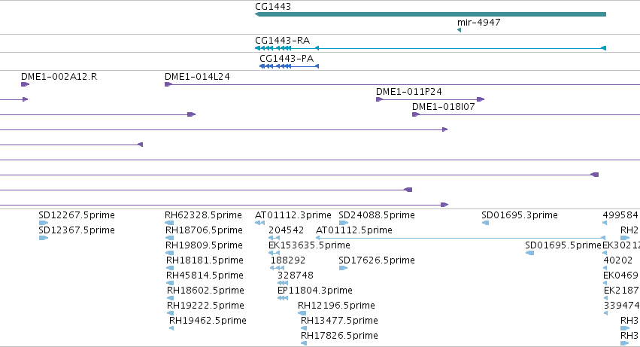The height and width of the screenshot is (347, 640).
Task: Click the SD01695.5prime label
Action: tap(563, 245)
